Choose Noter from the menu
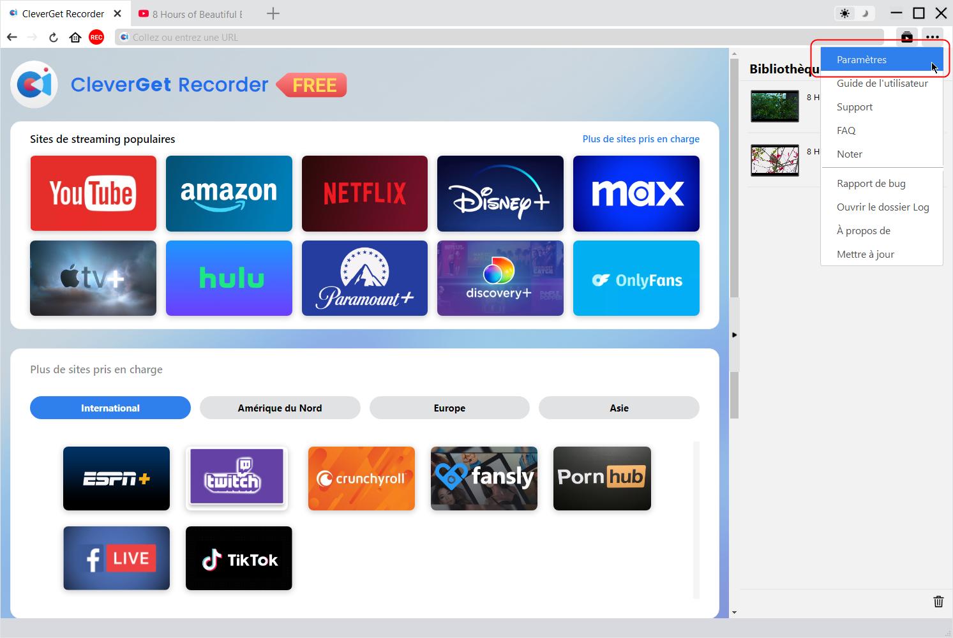953x638 pixels. click(882, 154)
